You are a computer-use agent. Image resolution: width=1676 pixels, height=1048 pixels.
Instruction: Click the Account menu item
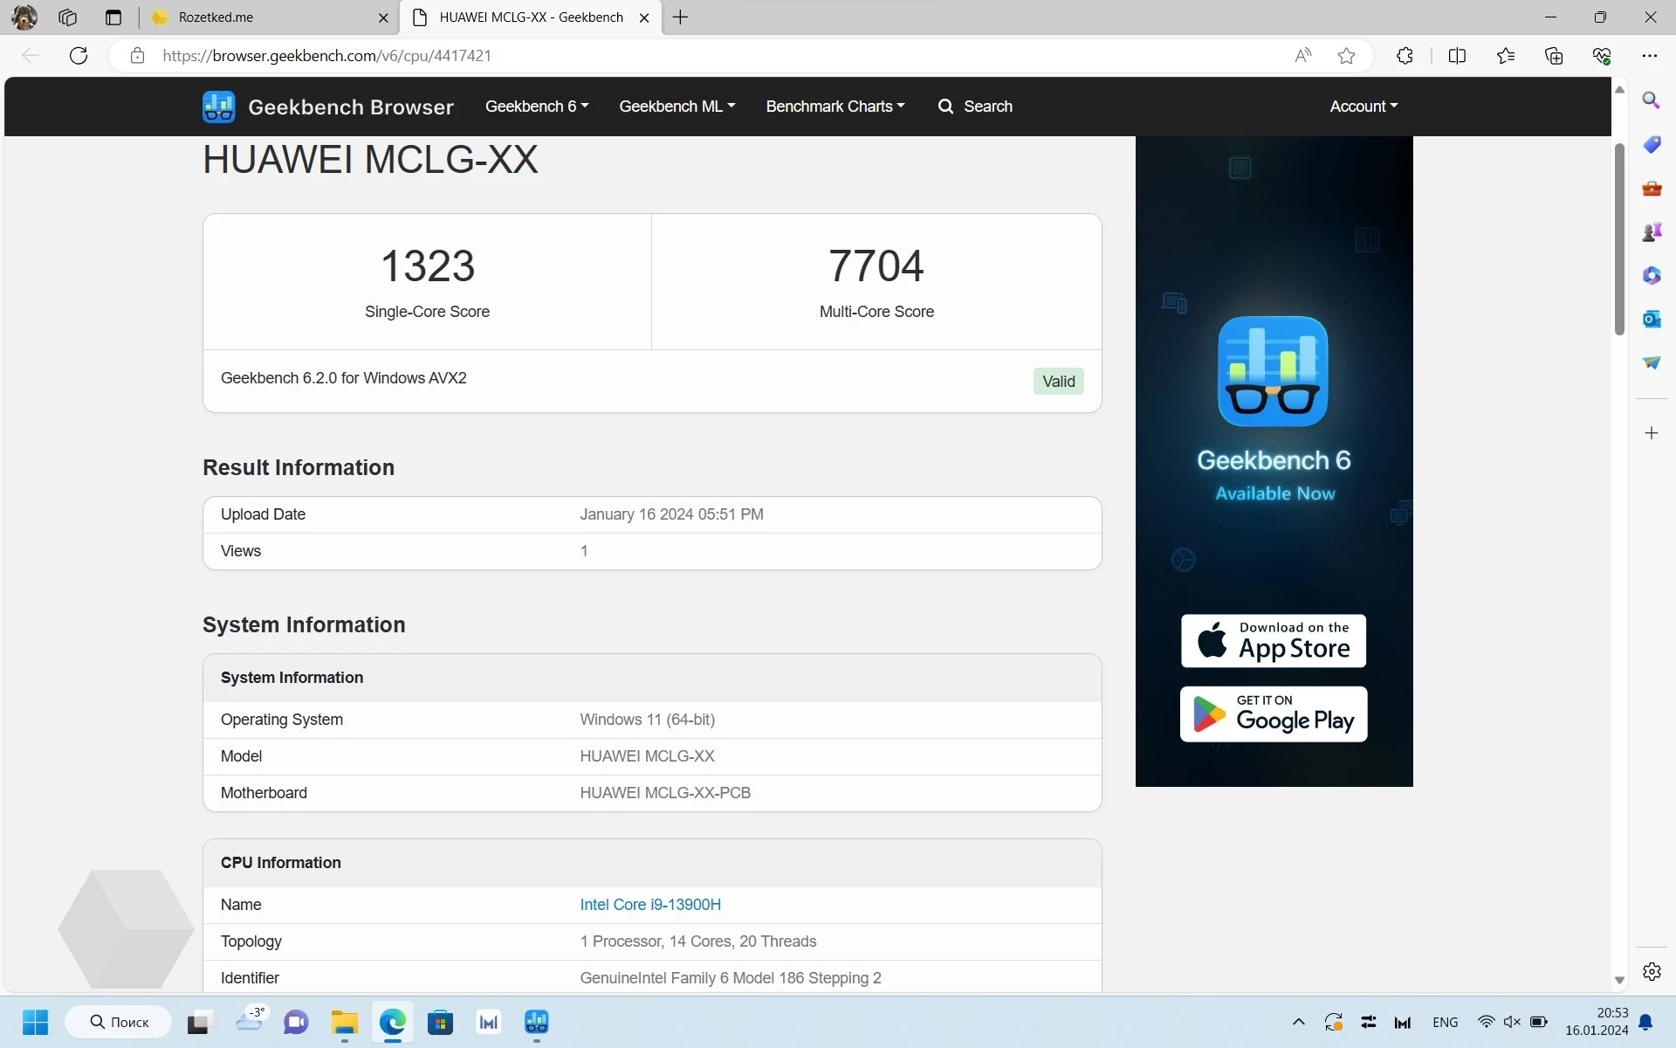click(x=1361, y=107)
